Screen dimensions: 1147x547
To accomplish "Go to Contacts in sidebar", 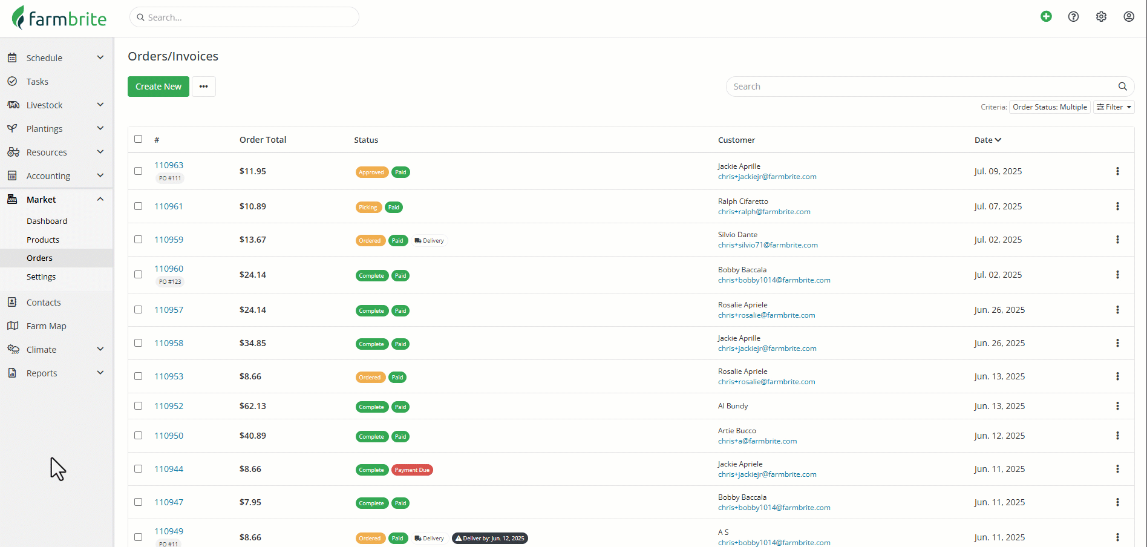I will click(x=44, y=303).
